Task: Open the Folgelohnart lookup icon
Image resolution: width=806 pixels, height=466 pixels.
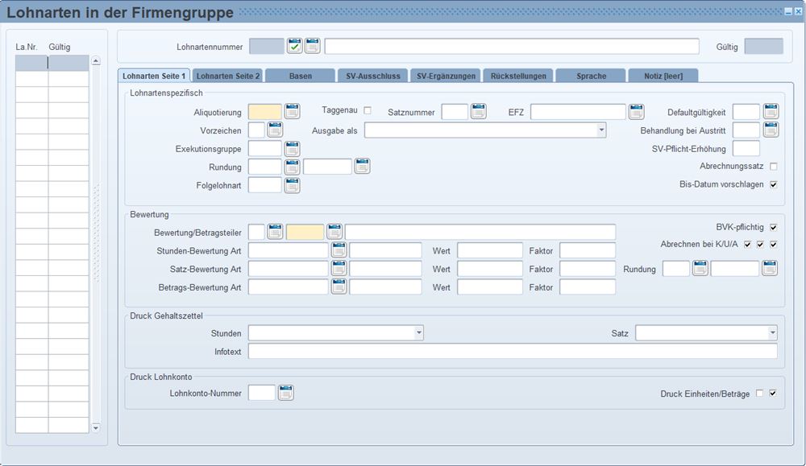Action: pos(292,185)
